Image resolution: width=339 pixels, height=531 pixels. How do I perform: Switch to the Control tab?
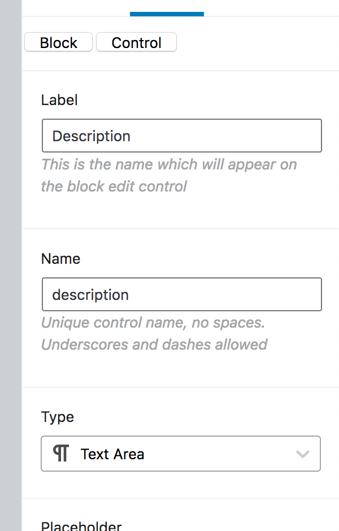[x=137, y=42]
